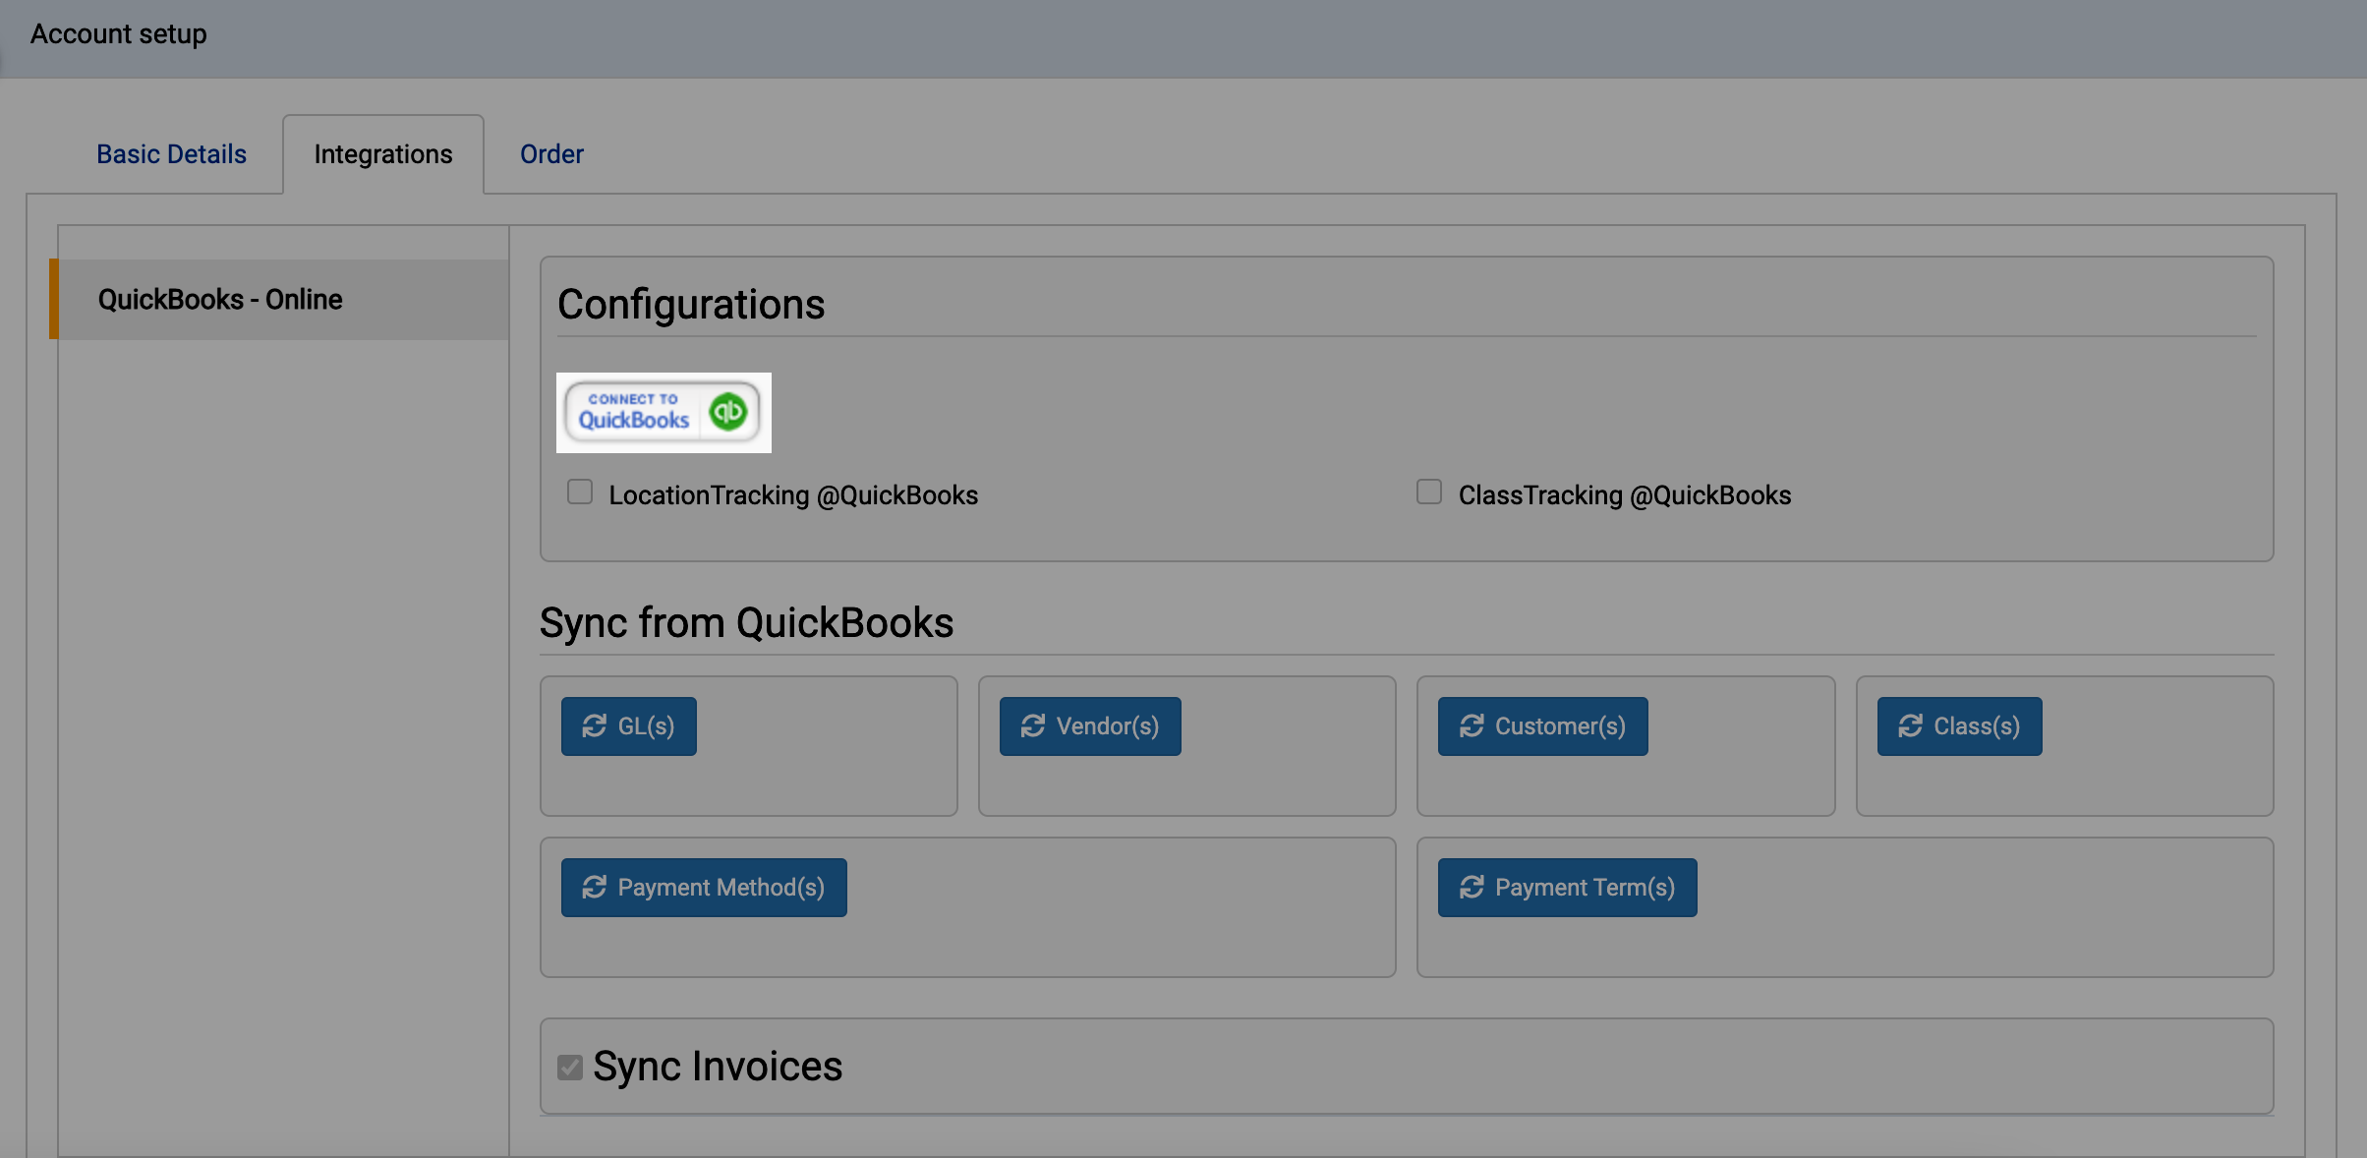The height and width of the screenshot is (1158, 2367).
Task: Click the Payment Method(s) button
Action: (x=703, y=887)
